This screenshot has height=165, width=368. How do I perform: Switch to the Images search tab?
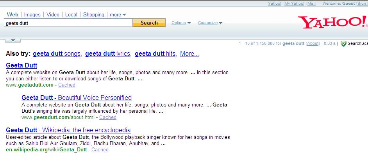coord(32,14)
